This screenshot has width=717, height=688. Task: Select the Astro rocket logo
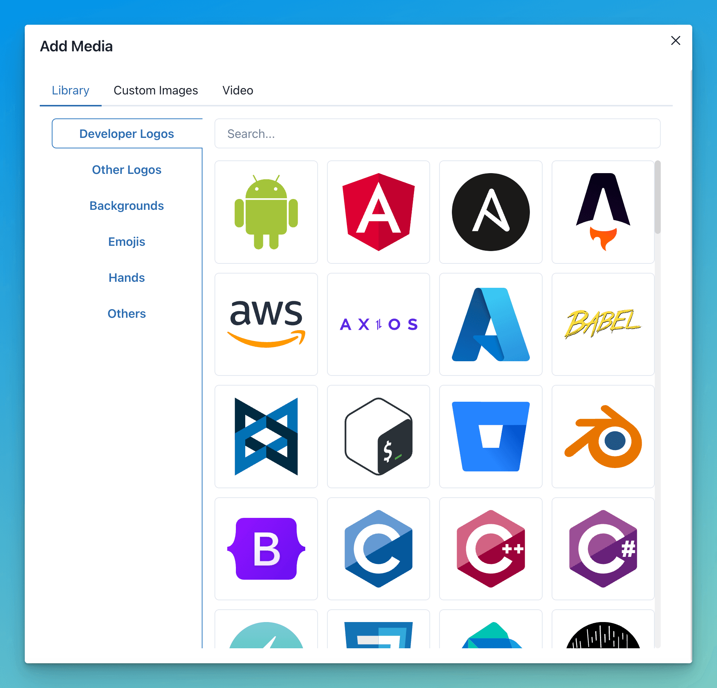603,212
